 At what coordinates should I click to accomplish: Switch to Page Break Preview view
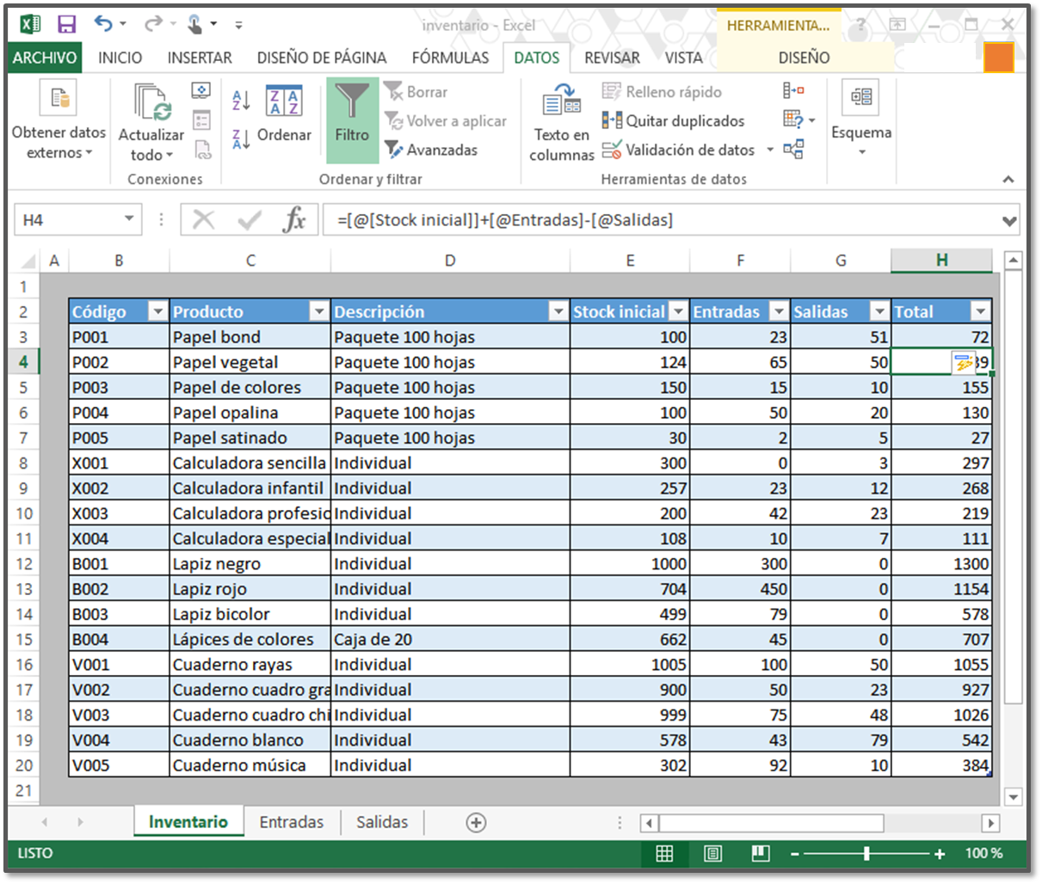760,853
